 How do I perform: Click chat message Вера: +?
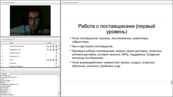tap(4, 82)
